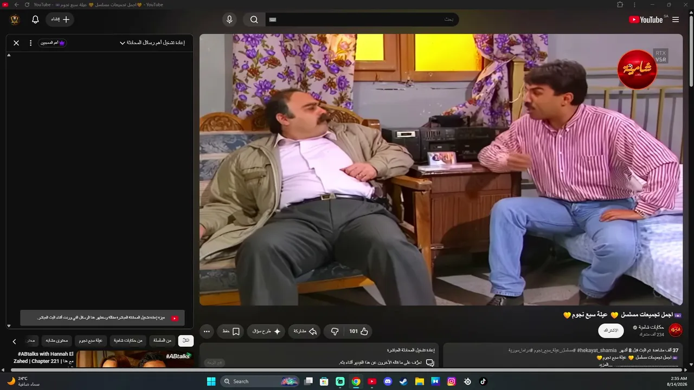Click the chat bubble icon in replay card
The height and width of the screenshot is (390, 694).
[x=430, y=362]
